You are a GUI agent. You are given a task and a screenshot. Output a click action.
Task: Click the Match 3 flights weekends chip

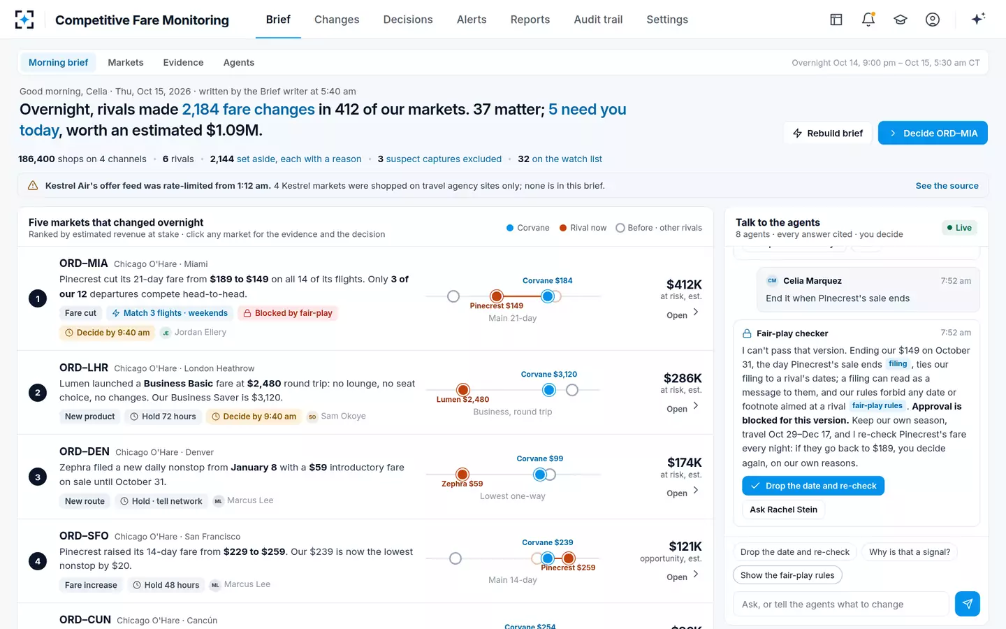(x=170, y=313)
